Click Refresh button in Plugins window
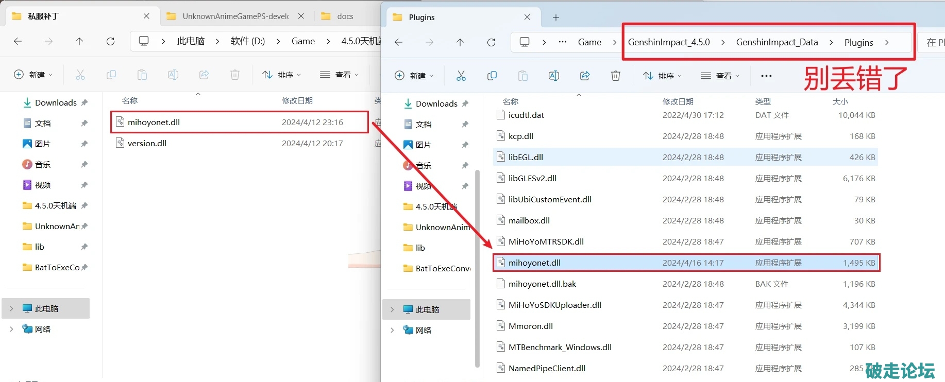The width and height of the screenshot is (945, 382). click(x=491, y=42)
